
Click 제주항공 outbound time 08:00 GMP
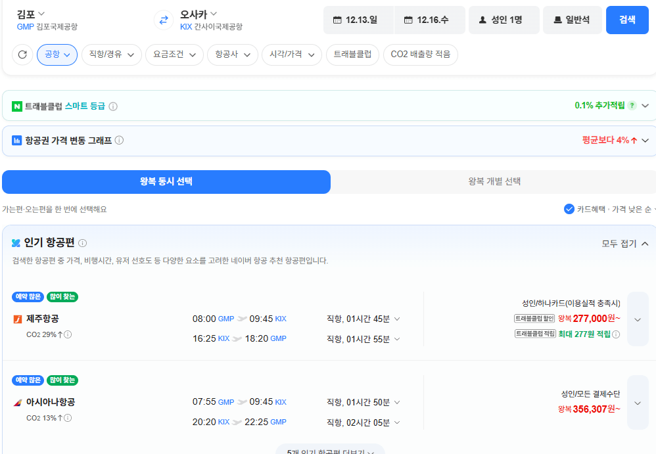pyautogui.click(x=213, y=319)
